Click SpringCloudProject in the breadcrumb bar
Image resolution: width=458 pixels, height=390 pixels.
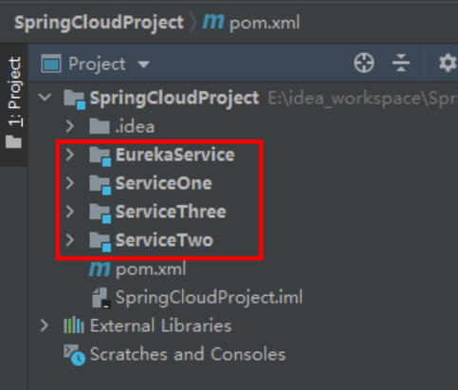coord(99,23)
